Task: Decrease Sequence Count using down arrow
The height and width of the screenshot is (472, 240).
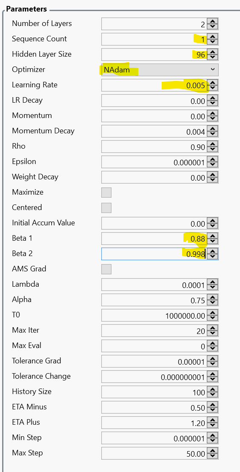Action: click(x=213, y=42)
